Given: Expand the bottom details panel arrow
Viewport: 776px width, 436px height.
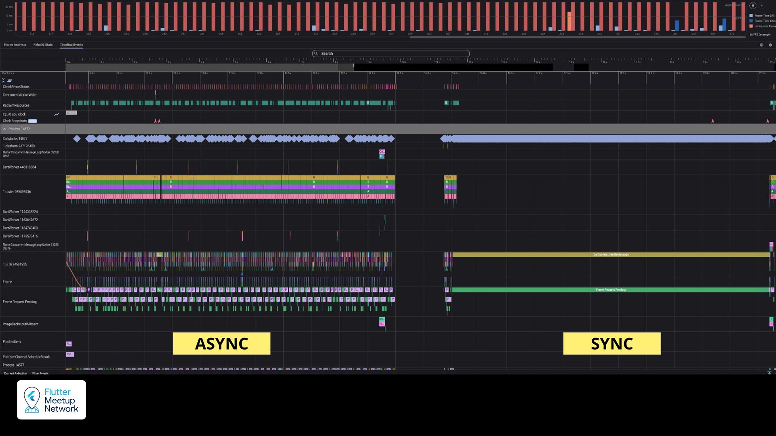Looking at the screenshot, I should point(769,373).
